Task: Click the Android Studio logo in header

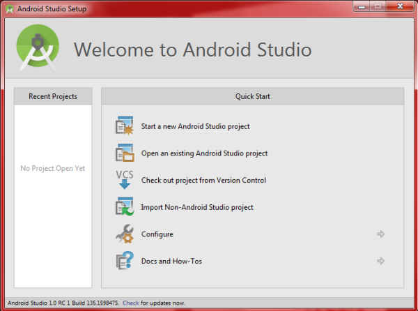Action: 38,48
